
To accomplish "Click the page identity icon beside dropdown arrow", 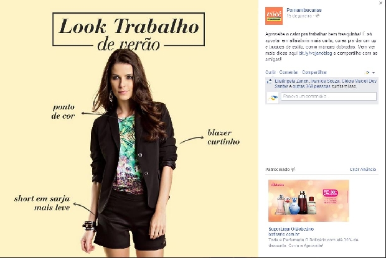I will 367,73.
